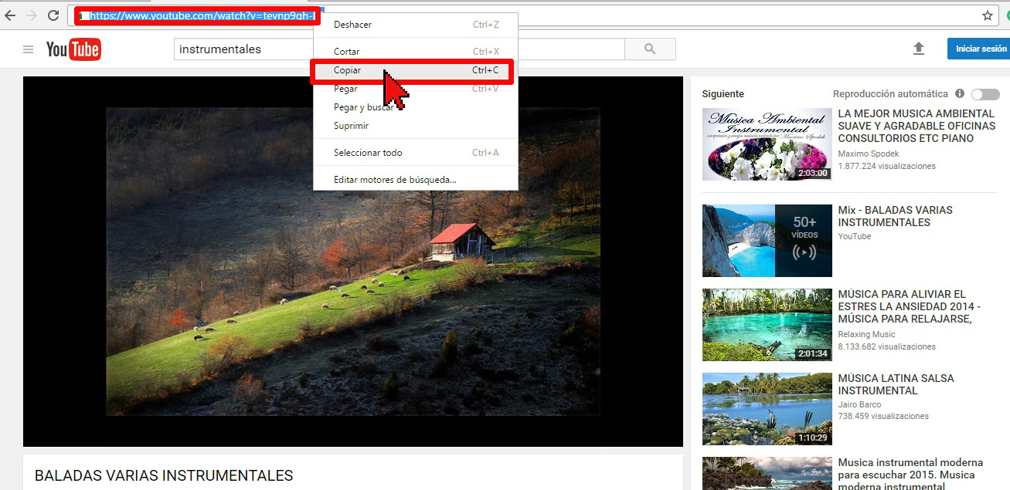Click the URL in the address bar
The height and width of the screenshot is (490, 1010).
(x=203, y=15)
